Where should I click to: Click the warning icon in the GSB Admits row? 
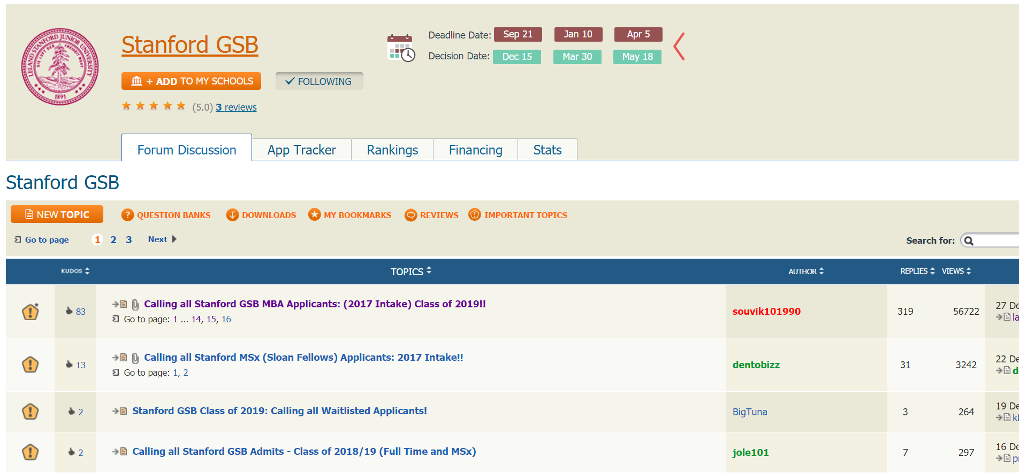pyautogui.click(x=31, y=452)
